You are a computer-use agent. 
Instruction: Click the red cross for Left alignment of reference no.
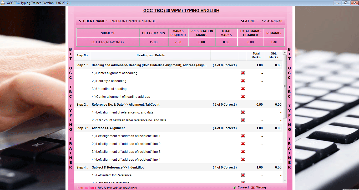243,112
